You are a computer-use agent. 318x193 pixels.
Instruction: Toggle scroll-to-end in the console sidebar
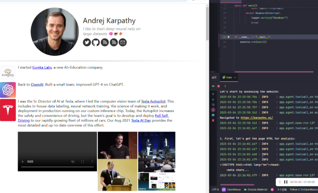pos(213,110)
